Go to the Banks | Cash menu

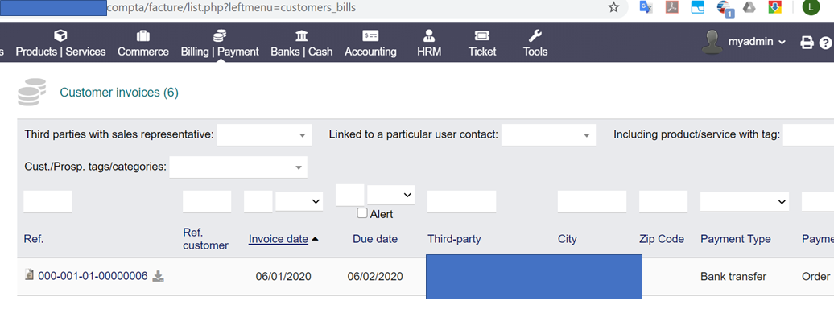coord(302,43)
